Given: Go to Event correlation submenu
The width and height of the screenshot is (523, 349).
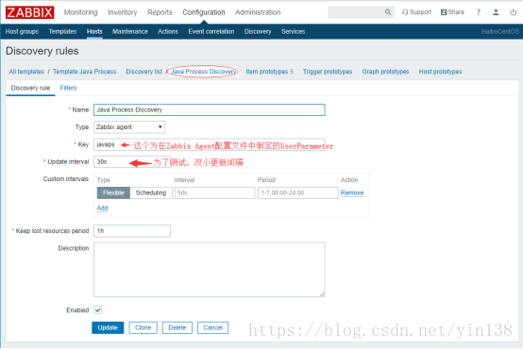Looking at the screenshot, I should (x=211, y=31).
